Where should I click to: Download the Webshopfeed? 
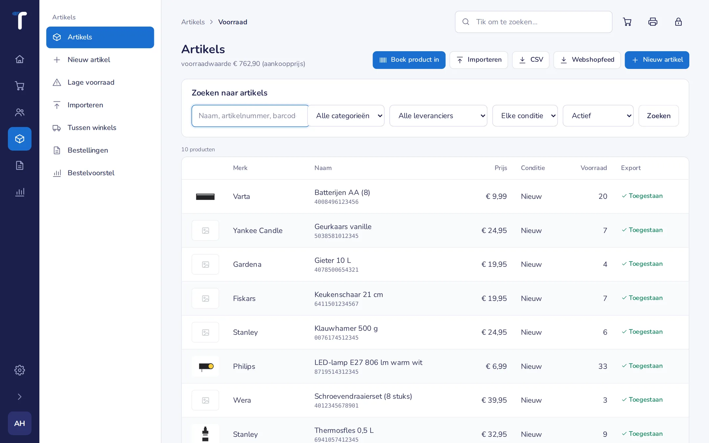pos(587,60)
